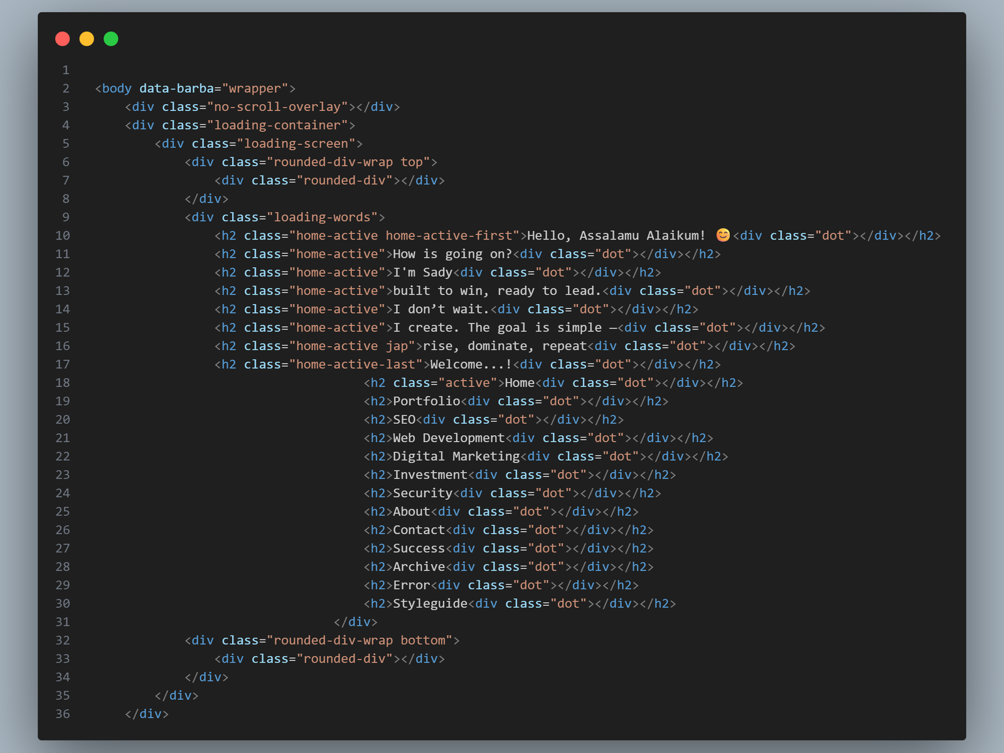Click line number 36 in the gutter
This screenshot has width=1004, height=753.
[x=62, y=714]
